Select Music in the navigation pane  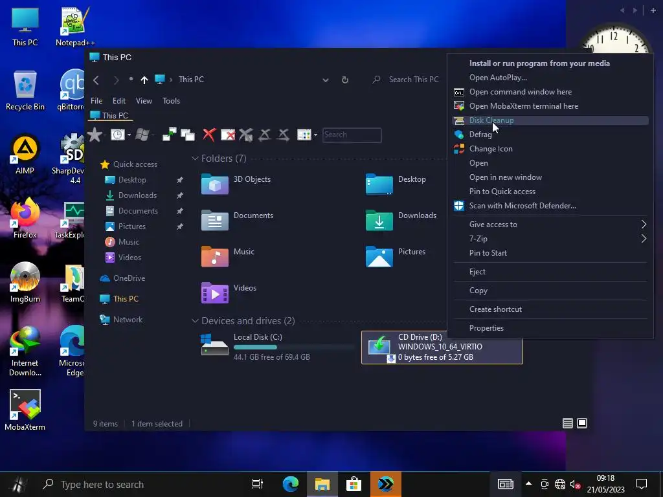[122, 242]
